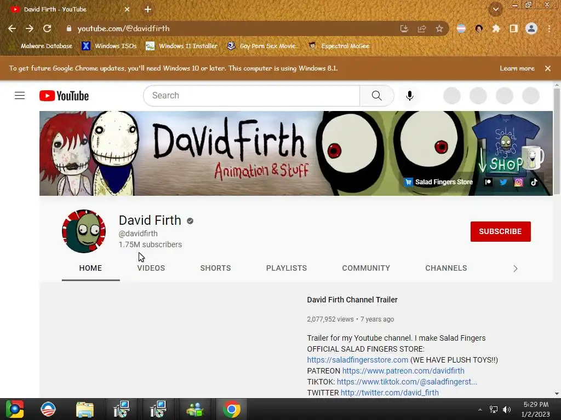The width and height of the screenshot is (561, 420).
Task: Close the David Firth - YouTube tab
Action: (127, 10)
